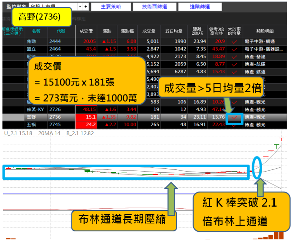Image resolution: width=293 pixels, height=242 pixels.
Task: Click the B_2.1 12.82 chart label
Action: pos(80,133)
